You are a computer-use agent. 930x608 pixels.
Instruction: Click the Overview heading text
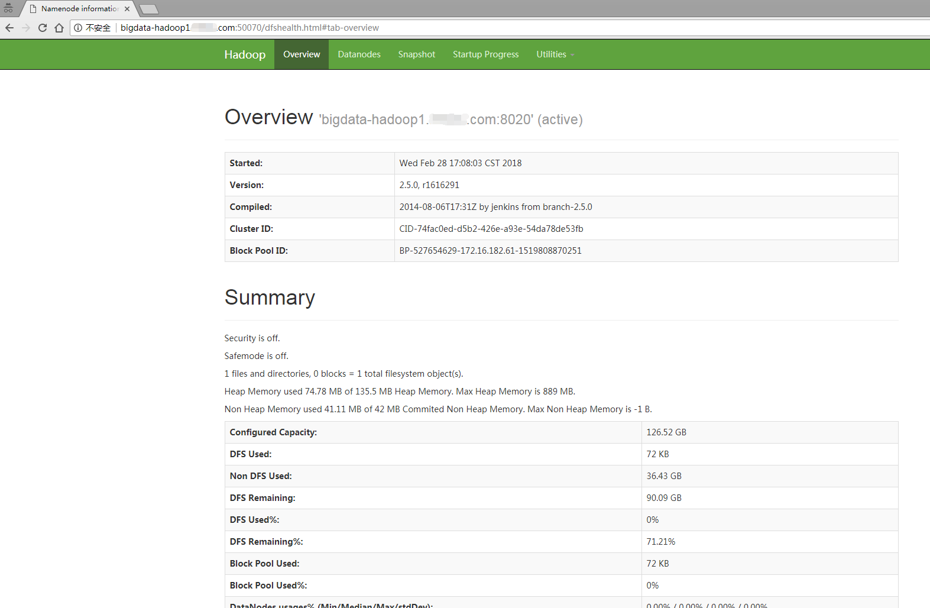[269, 117]
